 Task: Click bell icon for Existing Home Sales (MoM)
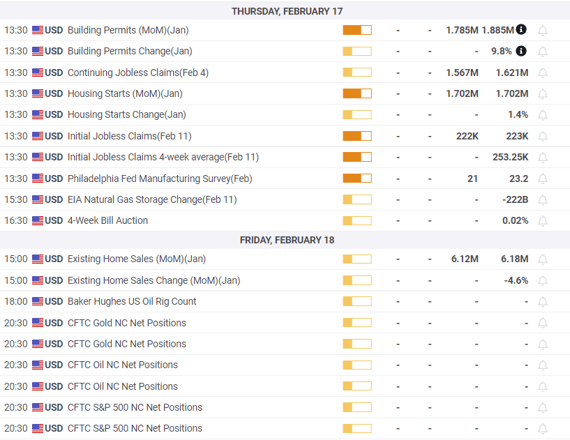(542, 259)
